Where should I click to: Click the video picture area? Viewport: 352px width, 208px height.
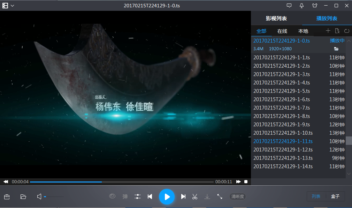(125, 95)
